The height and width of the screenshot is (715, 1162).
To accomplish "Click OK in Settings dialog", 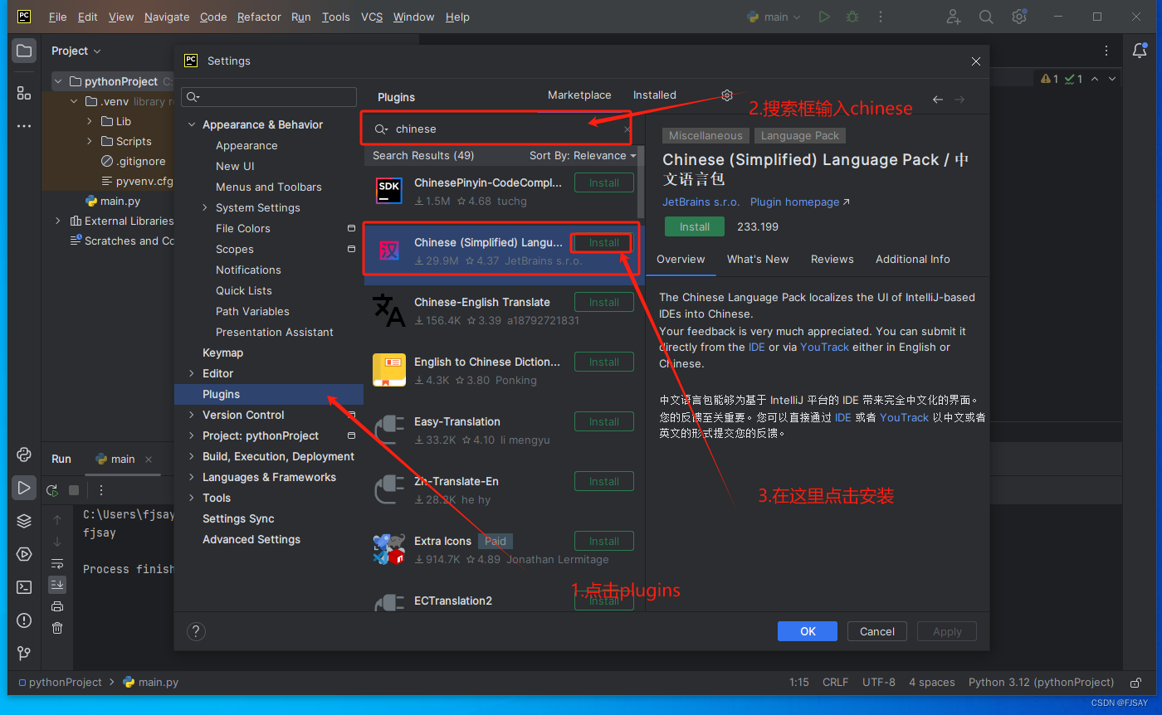I will coord(808,631).
